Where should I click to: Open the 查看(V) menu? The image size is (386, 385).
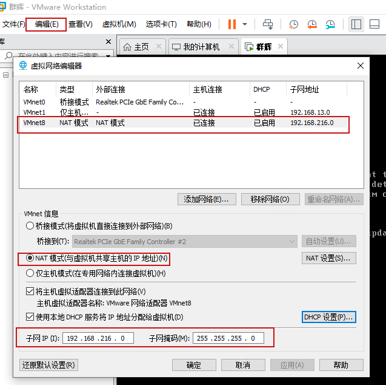(x=80, y=24)
